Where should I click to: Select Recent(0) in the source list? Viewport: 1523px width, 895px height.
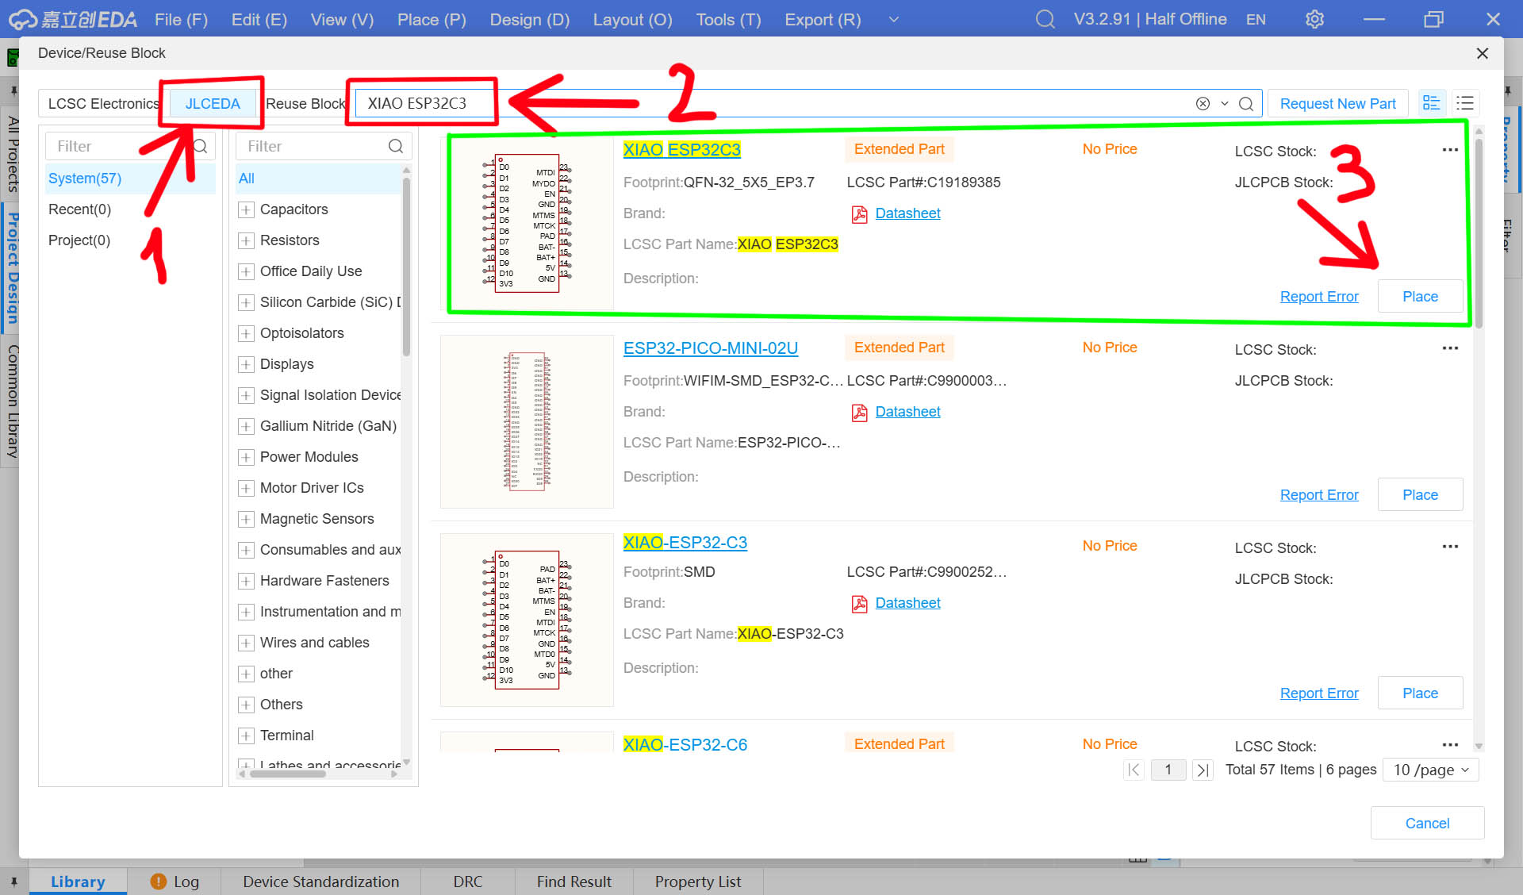(x=79, y=209)
